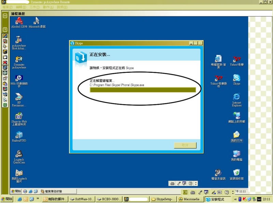Select the 我的電腦 desktop icon
This screenshot has height=204, width=273.
[x=236, y=156]
